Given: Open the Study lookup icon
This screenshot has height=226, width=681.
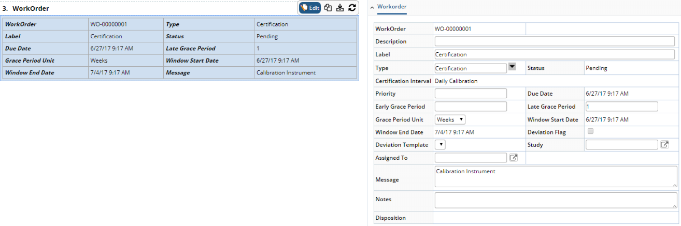Looking at the screenshot, I should tap(665, 145).
